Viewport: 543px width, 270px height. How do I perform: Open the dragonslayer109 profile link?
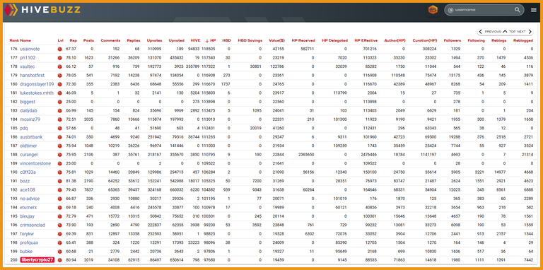(37, 84)
